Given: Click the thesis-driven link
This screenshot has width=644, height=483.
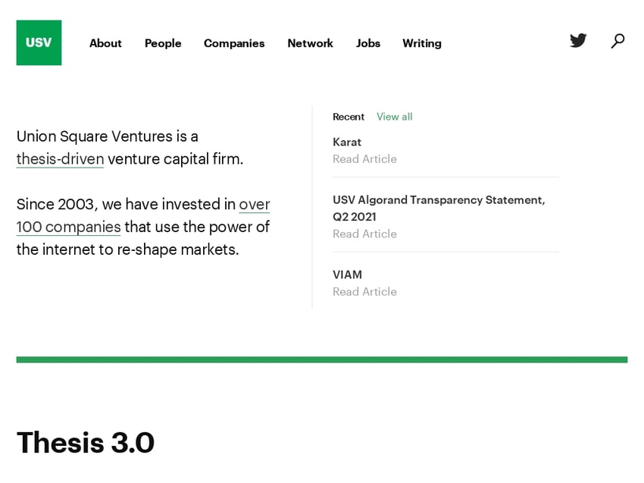Looking at the screenshot, I should click(60, 158).
